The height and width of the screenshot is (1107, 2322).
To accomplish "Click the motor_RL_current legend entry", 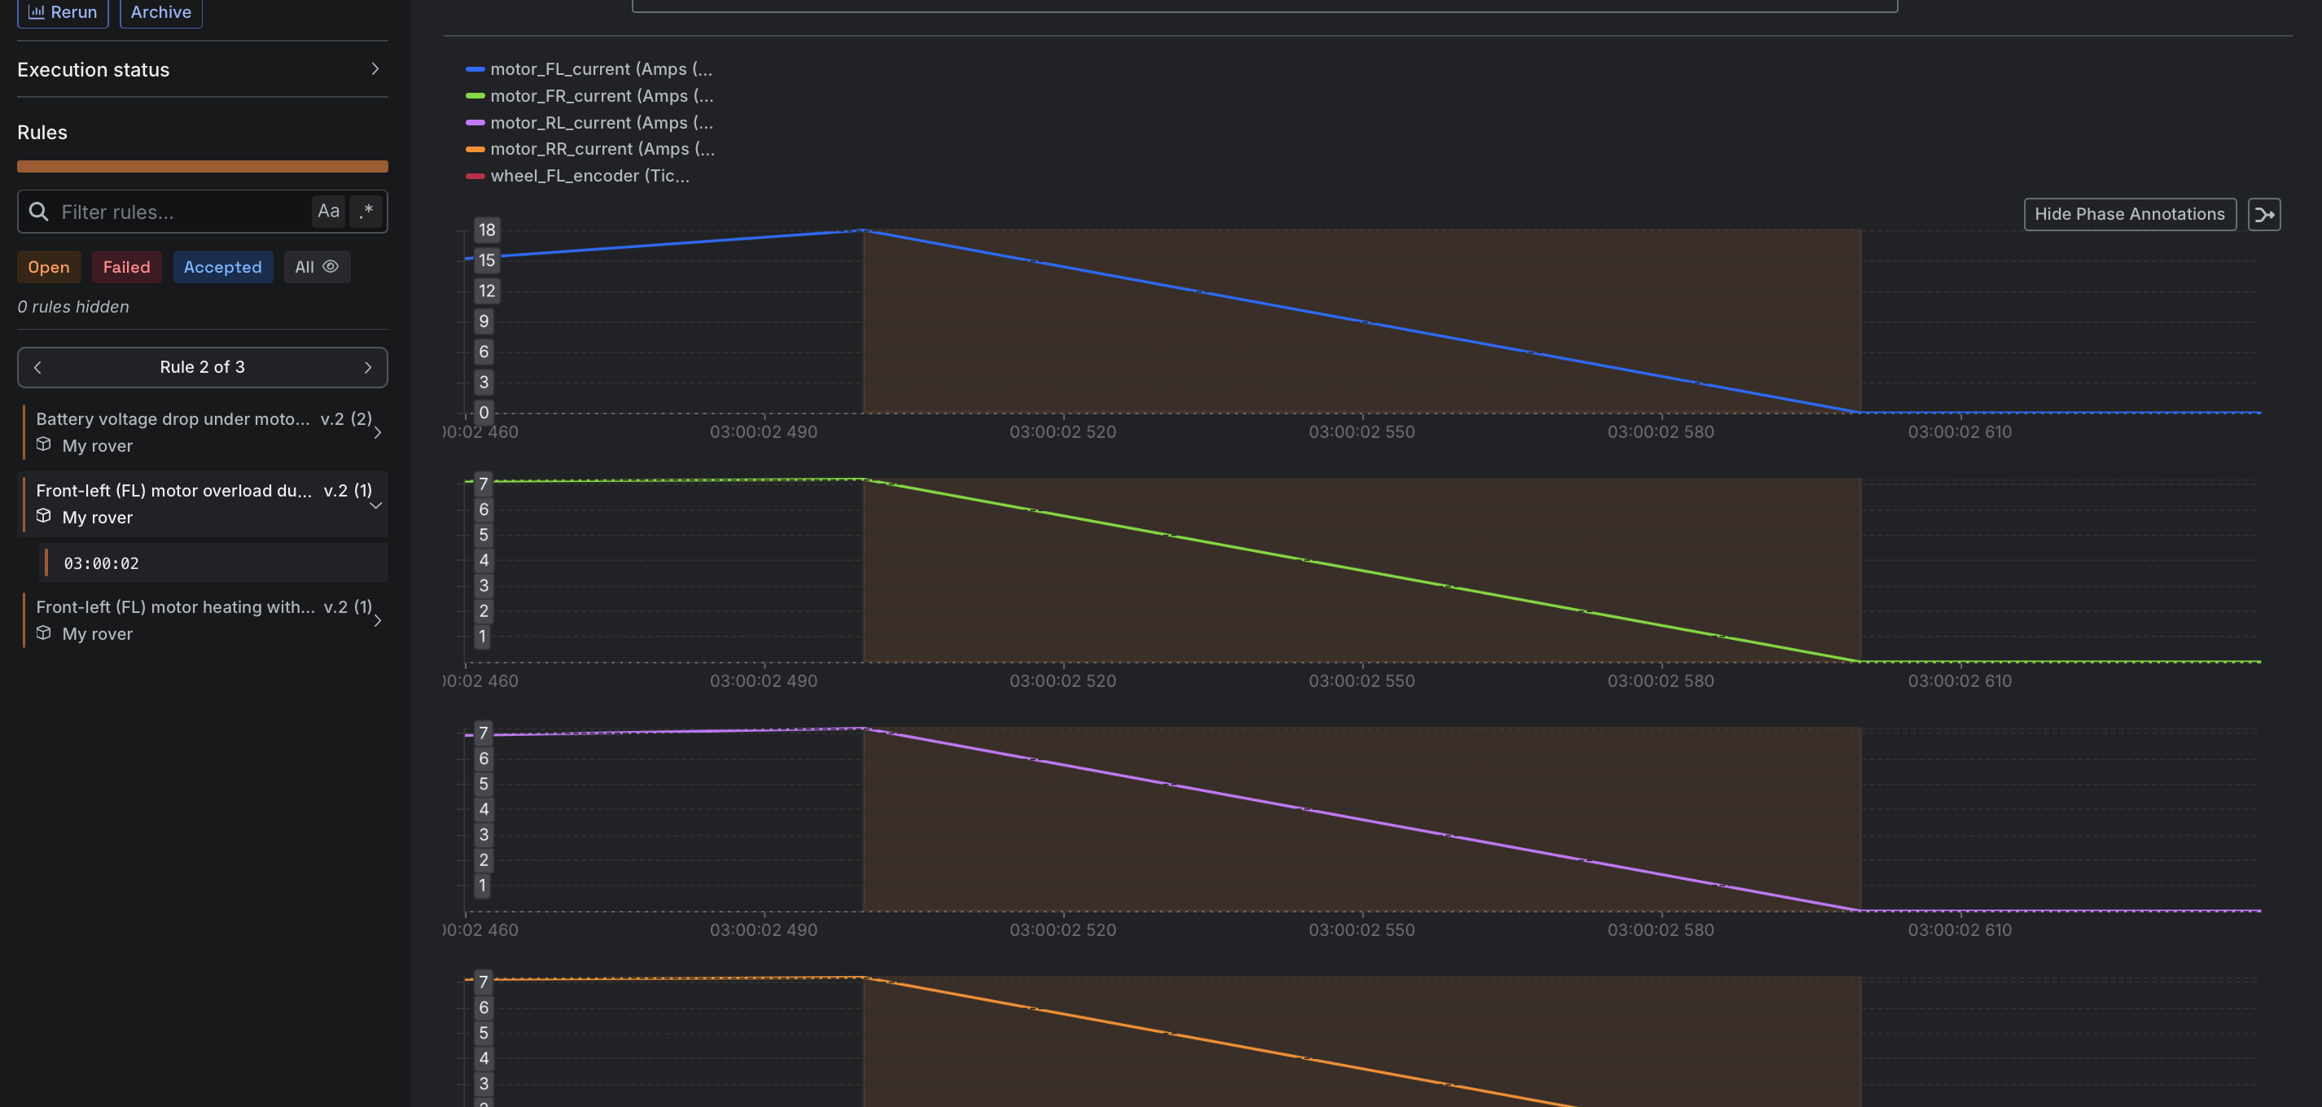I will pos(589,123).
